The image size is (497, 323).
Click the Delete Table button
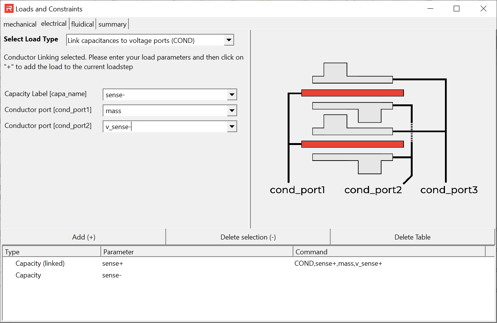pyautogui.click(x=412, y=237)
